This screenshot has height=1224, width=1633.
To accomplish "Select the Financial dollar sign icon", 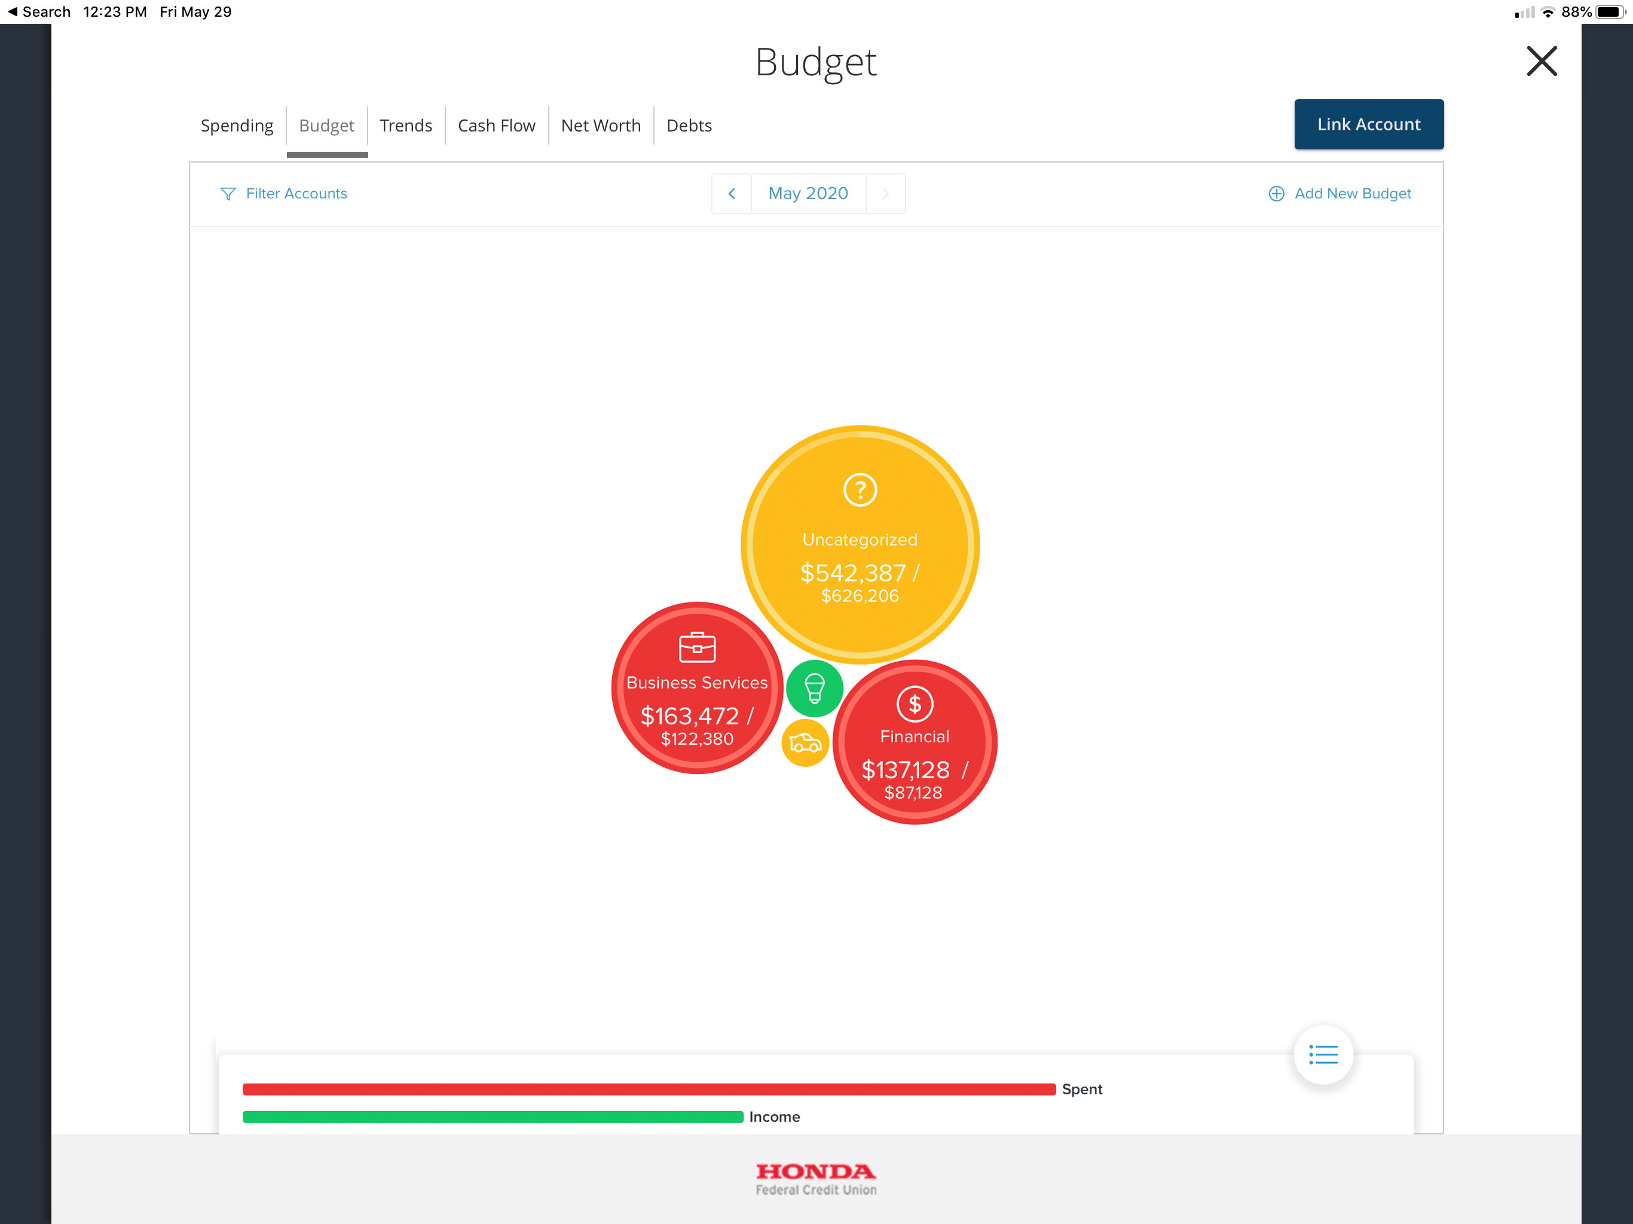I will pos(915,704).
